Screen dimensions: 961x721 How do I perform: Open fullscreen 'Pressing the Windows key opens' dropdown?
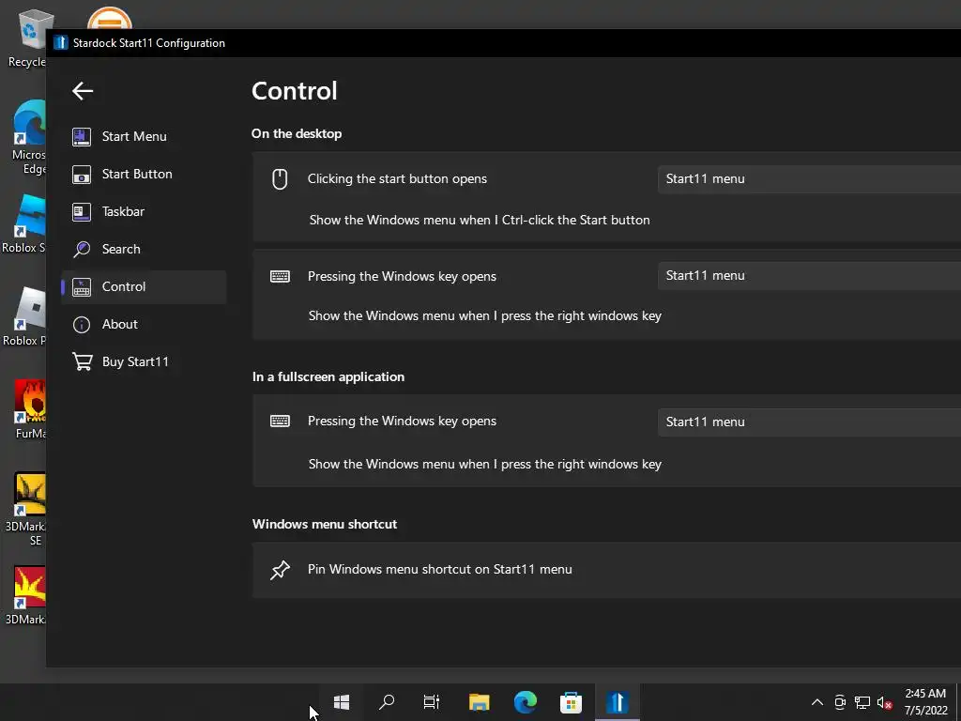click(809, 422)
